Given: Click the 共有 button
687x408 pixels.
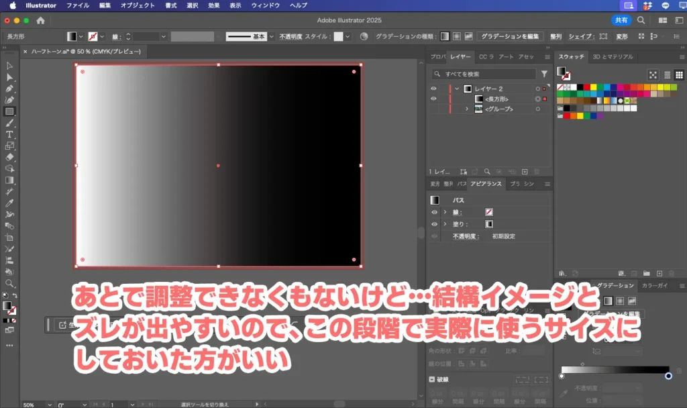Looking at the screenshot, I should [621, 20].
